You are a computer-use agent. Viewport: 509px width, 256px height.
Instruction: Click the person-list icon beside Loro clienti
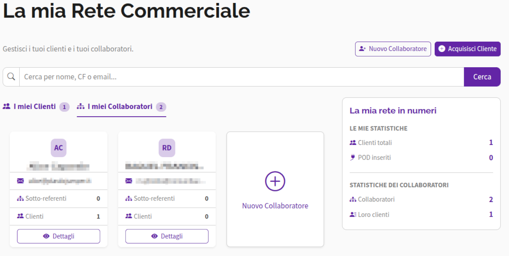[353, 214]
